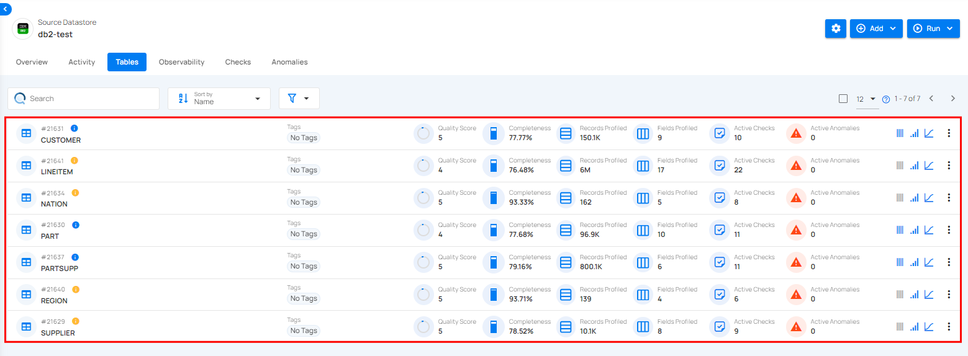Image resolution: width=968 pixels, height=356 pixels.
Task: Open the page size dropdown showing 12
Action: click(866, 99)
